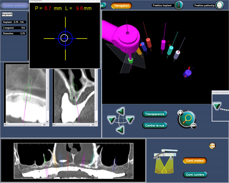The height and width of the screenshot is (183, 229).
Task: Click the left CT view scroll-down arrow
Action: (47, 122)
